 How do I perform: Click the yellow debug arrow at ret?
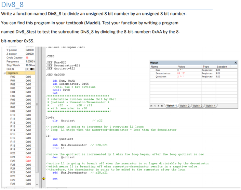point(43,178)
